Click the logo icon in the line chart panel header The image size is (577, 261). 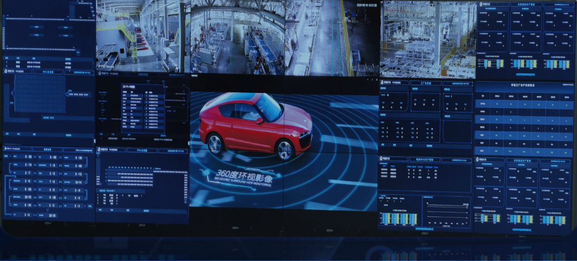(x=382, y=159)
